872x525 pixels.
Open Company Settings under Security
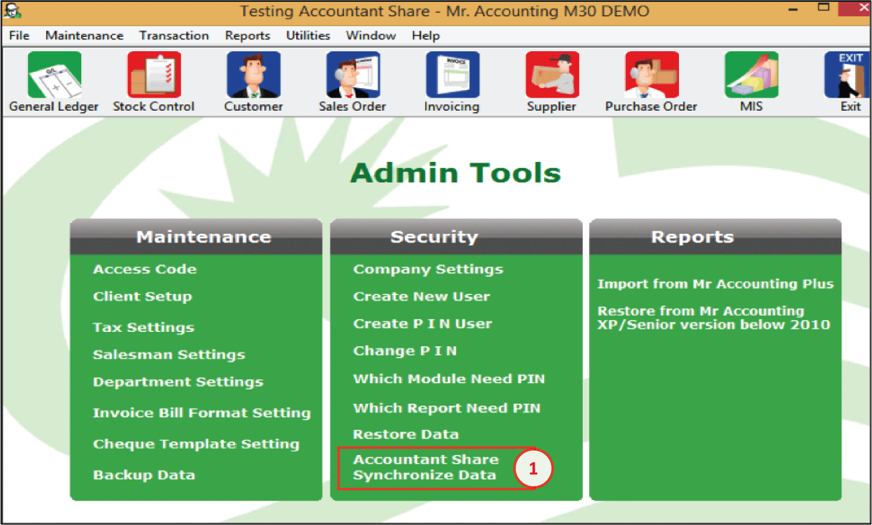coord(428,269)
